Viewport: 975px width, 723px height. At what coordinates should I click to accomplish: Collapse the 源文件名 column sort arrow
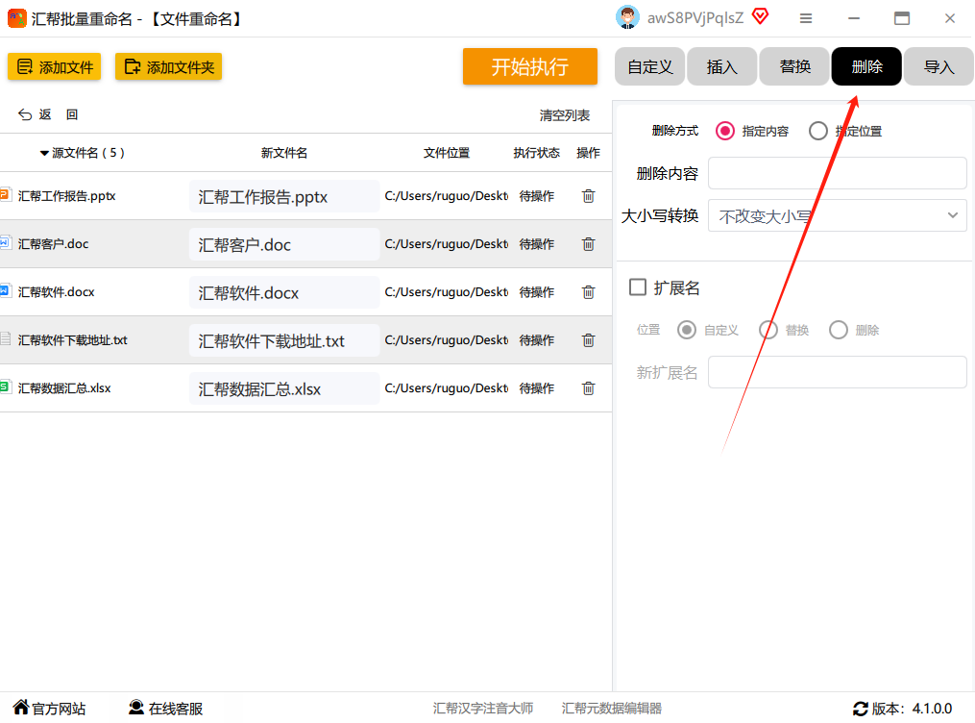pyautogui.click(x=44, y=153)
